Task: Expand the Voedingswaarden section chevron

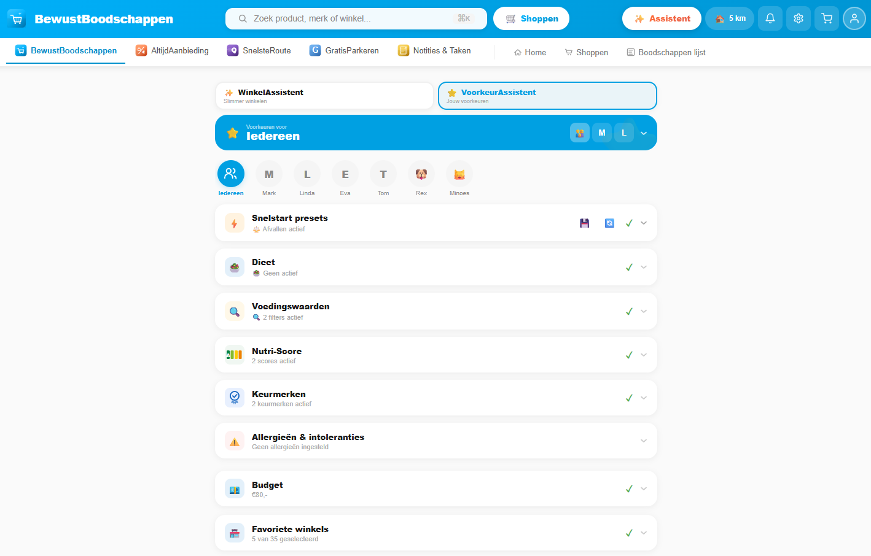Action: (644, 311)
